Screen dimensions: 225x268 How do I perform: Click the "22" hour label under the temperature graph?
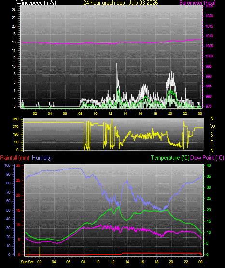pyautogui.click(x=186, y=262)
